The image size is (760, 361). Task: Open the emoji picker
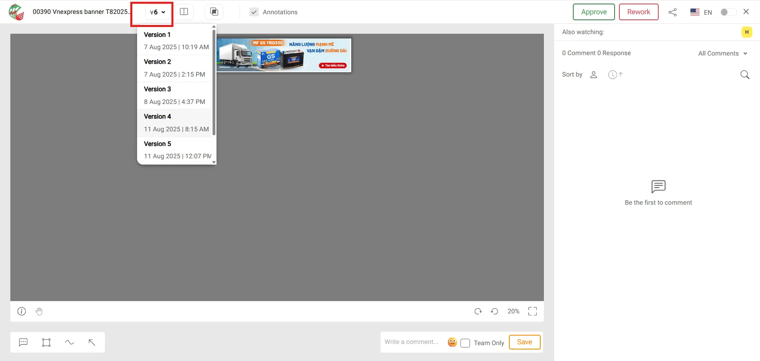[x=452, y=342]
